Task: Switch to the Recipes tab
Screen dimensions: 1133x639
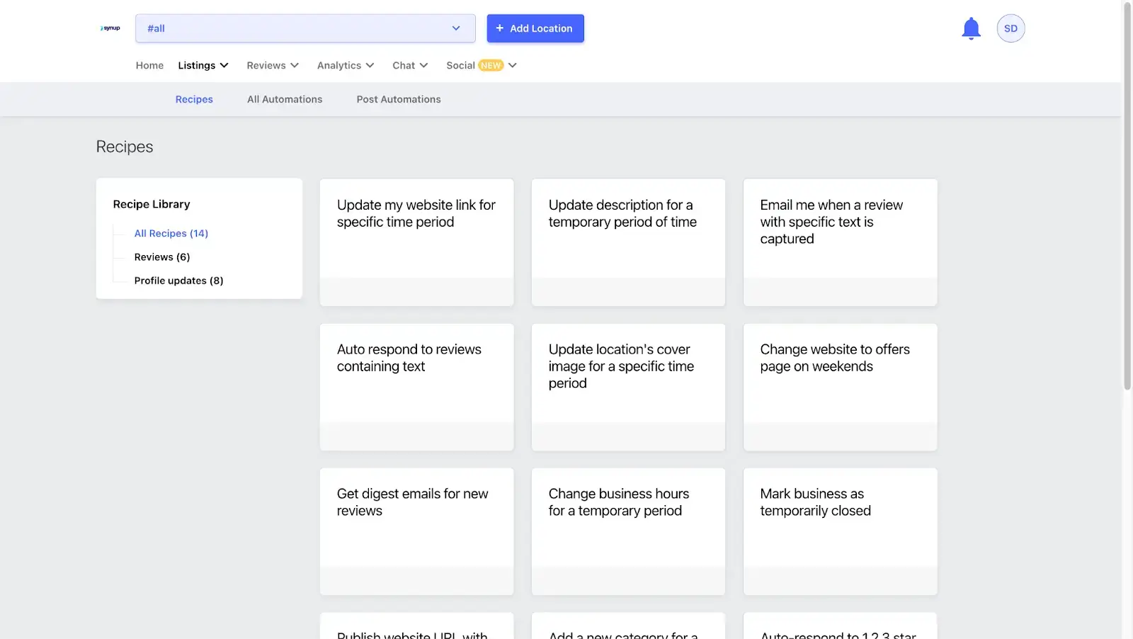Action: tap(194, 99)
